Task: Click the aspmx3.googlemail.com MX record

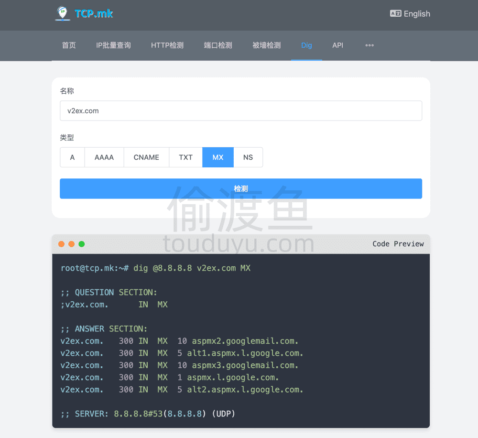Action: pos(179,365)
